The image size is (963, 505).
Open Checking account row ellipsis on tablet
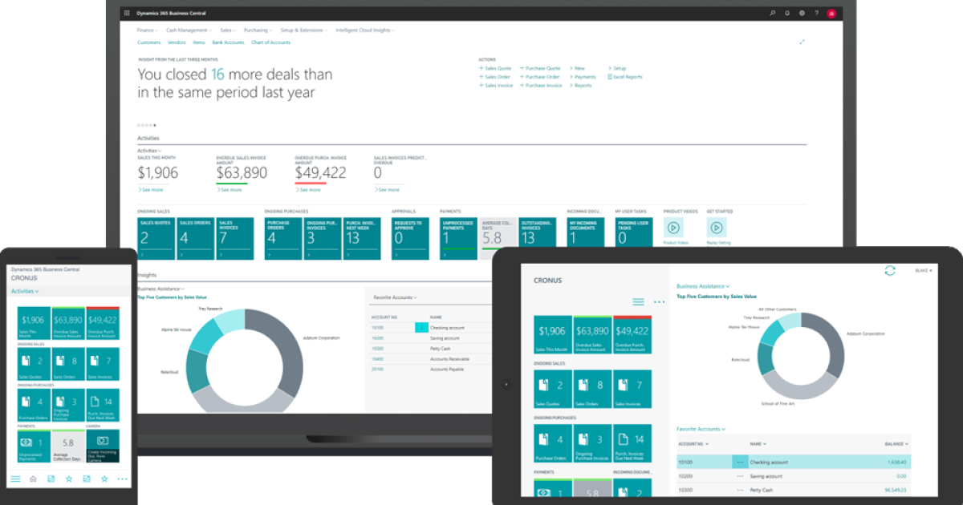coord(740,463)
